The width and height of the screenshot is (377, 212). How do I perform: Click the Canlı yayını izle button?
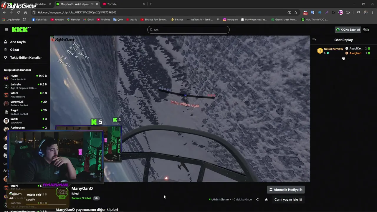[x=288, y=199]
